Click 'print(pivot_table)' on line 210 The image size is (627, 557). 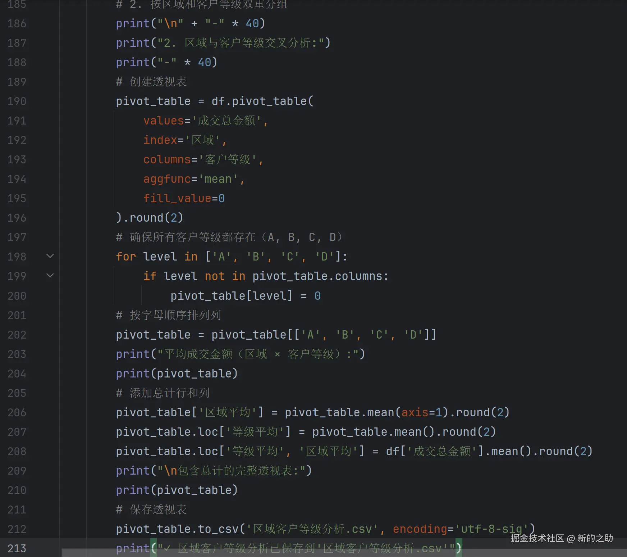(177, 490)
